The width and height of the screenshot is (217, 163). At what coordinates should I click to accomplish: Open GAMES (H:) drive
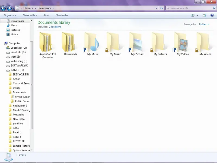coord(15,70)
